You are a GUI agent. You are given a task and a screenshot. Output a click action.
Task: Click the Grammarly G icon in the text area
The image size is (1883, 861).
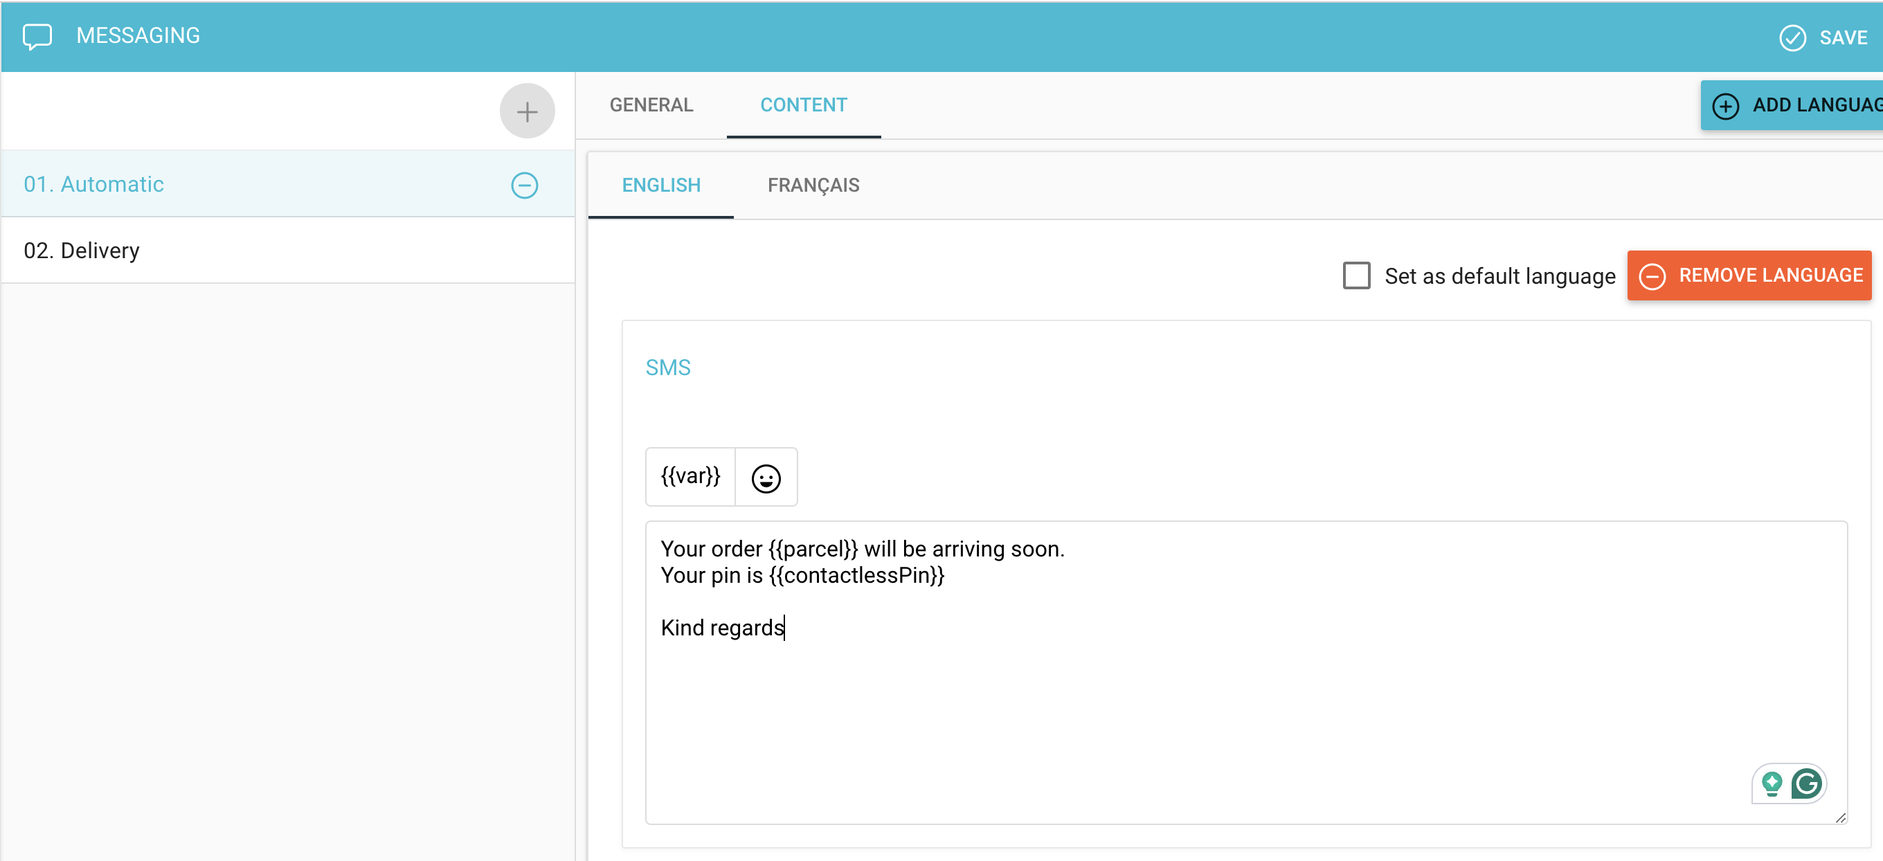point(1805,784)
